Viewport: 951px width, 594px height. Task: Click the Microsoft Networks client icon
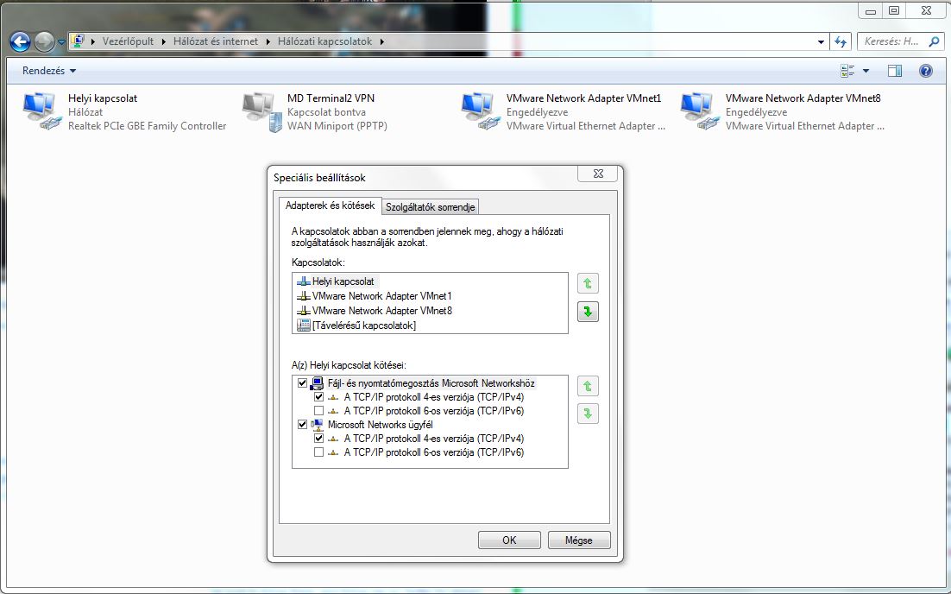(317, 425)
